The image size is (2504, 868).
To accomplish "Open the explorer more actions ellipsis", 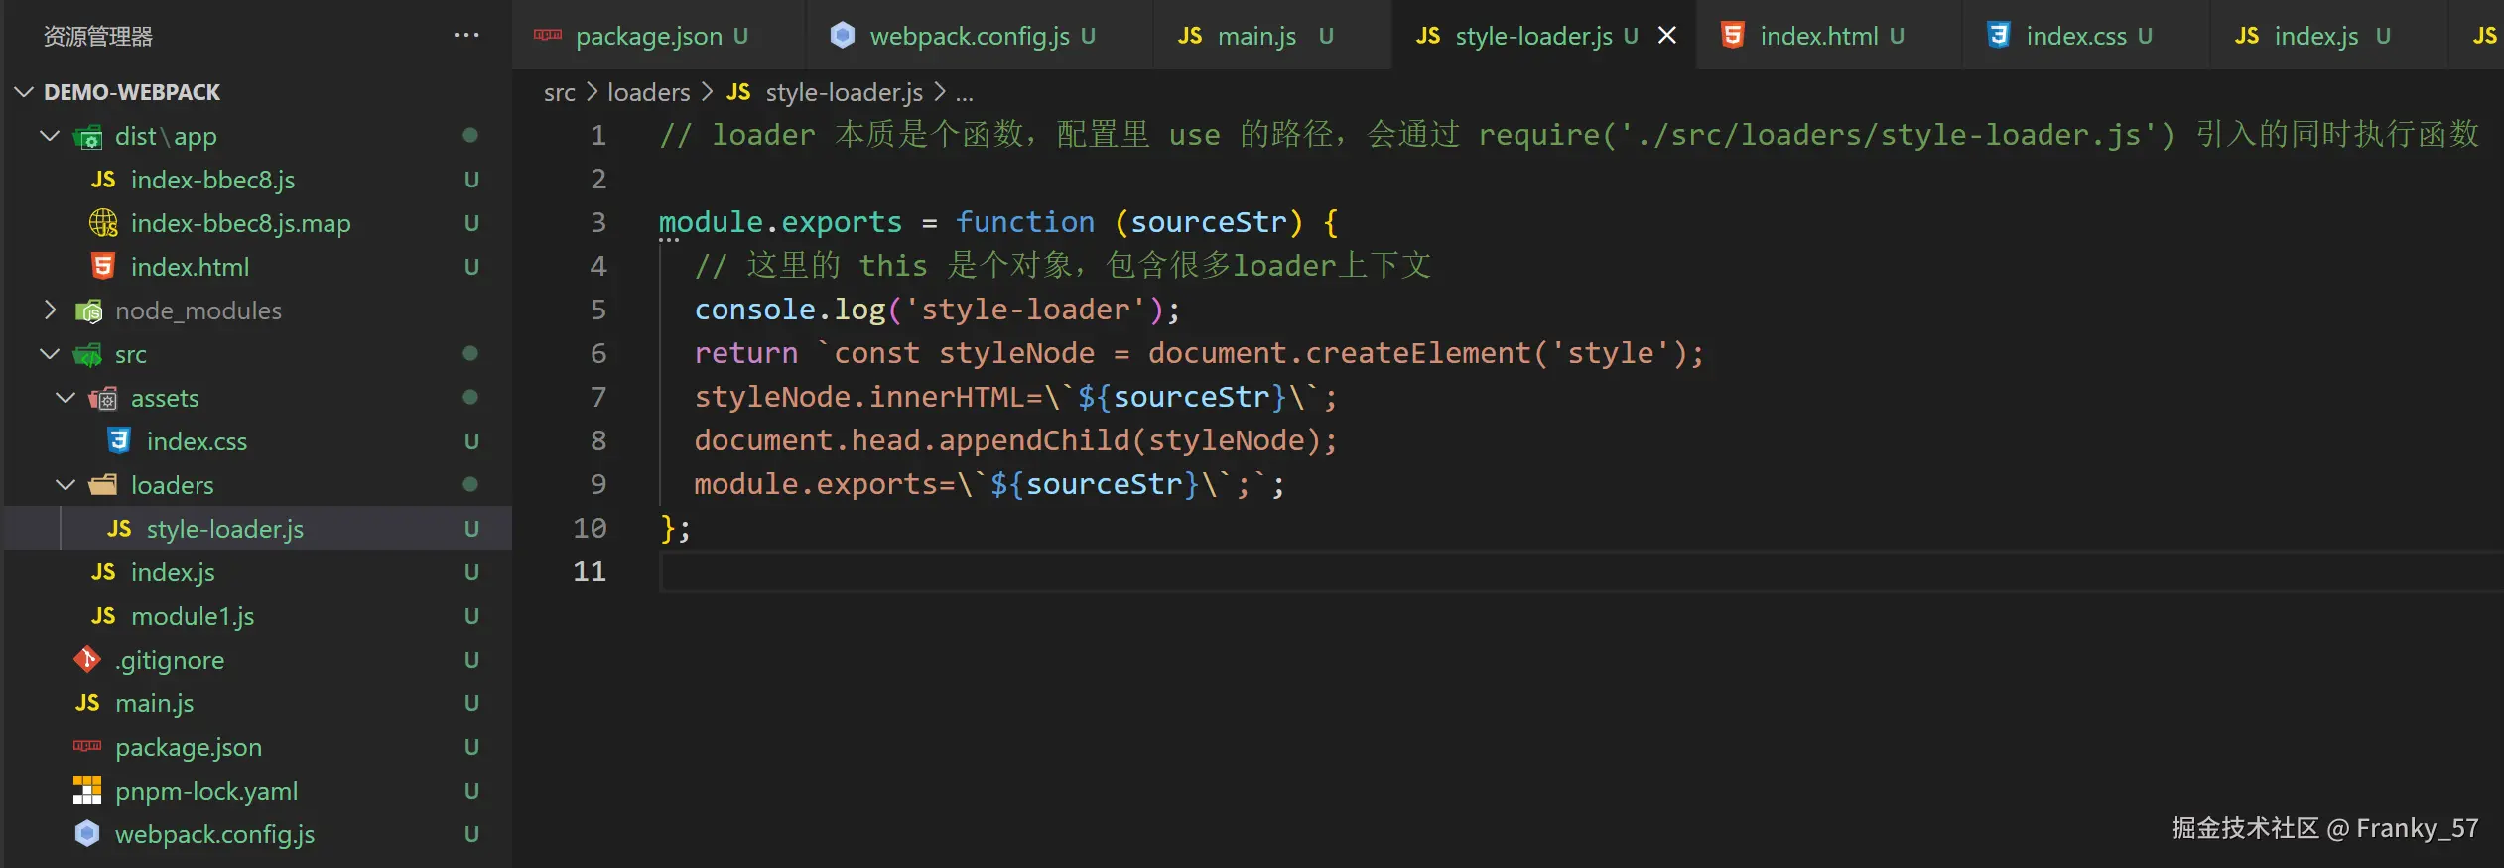I will 465,36.
